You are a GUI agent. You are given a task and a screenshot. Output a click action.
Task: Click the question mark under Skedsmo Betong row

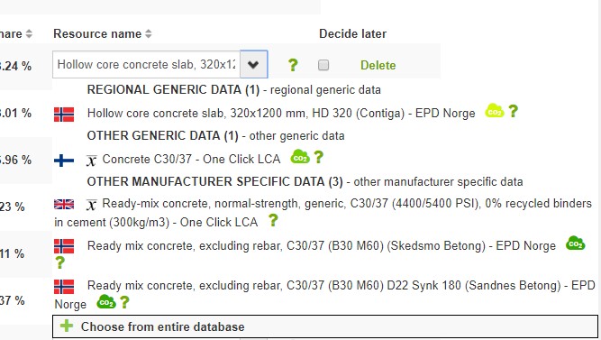[59, 262]
